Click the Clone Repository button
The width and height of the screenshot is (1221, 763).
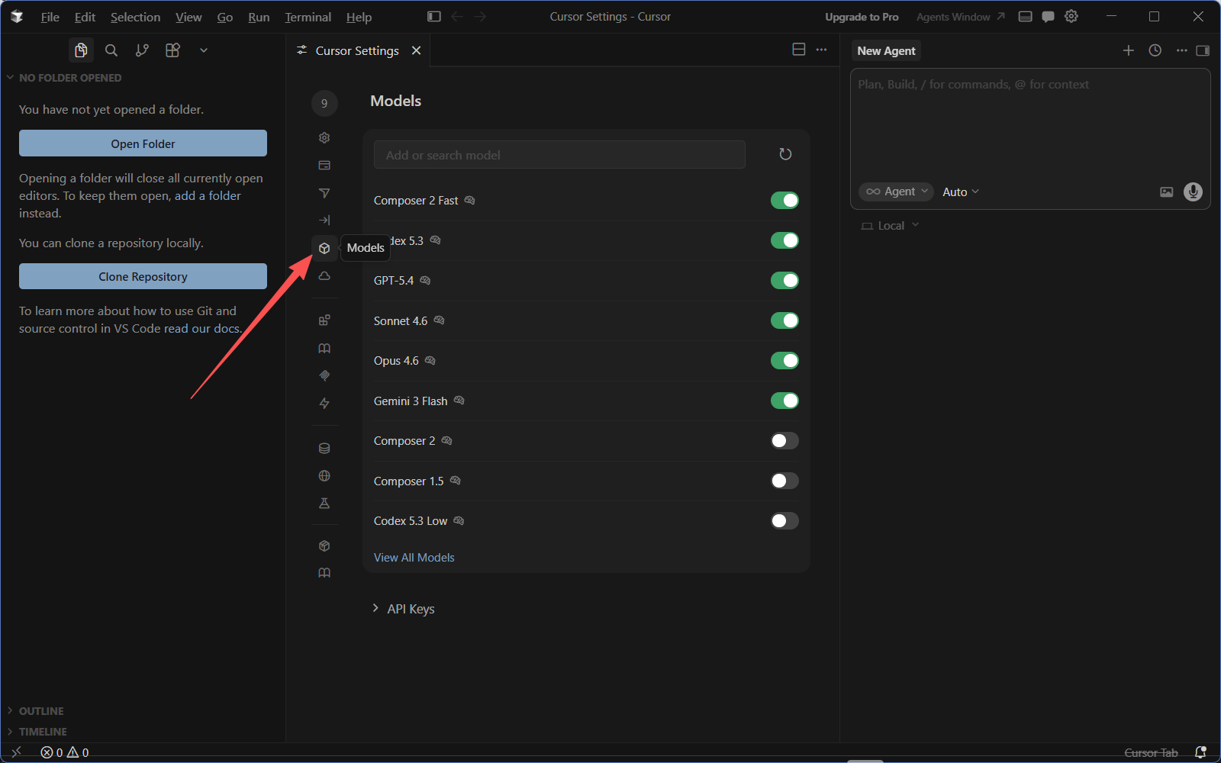[x=143, y=276]
